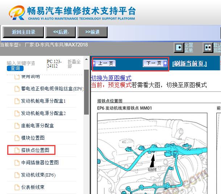Click the EP6 engine harness ground diagram image
Screen dimensions: 221x194
[152, 153]
